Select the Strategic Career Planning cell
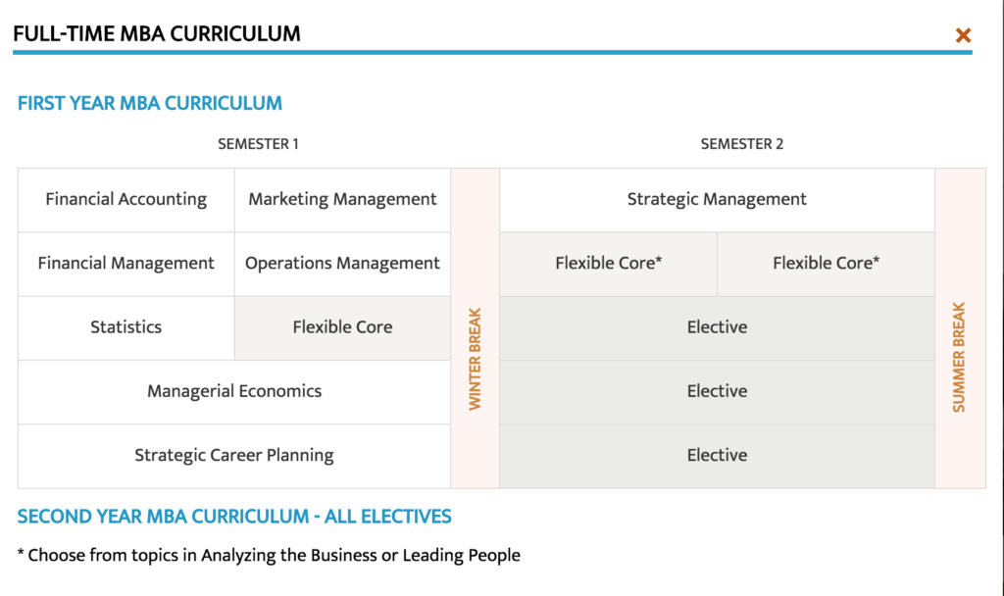 [234, 456]
